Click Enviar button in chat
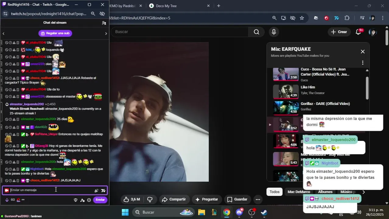389x219 pixels. 100,200
